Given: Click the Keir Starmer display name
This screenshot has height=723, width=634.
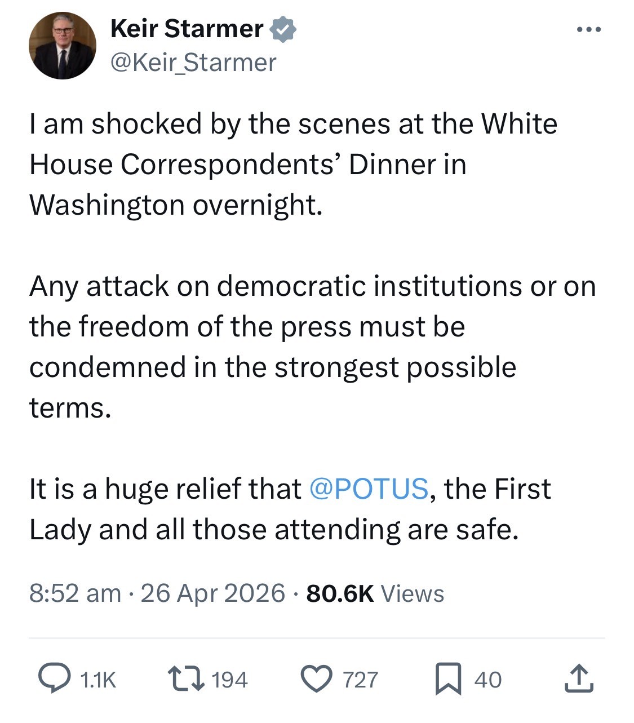Looking at the screenshot, I should 187,29.
